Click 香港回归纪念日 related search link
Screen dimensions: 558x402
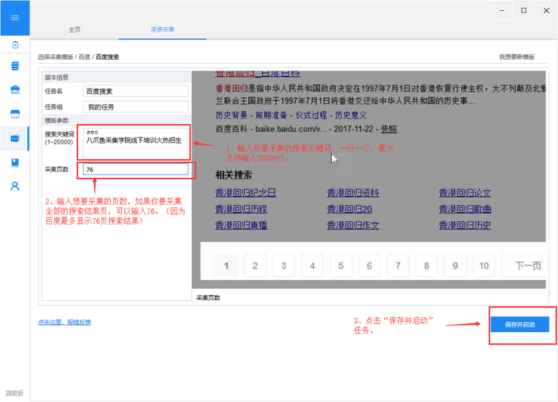coord(246,192)
